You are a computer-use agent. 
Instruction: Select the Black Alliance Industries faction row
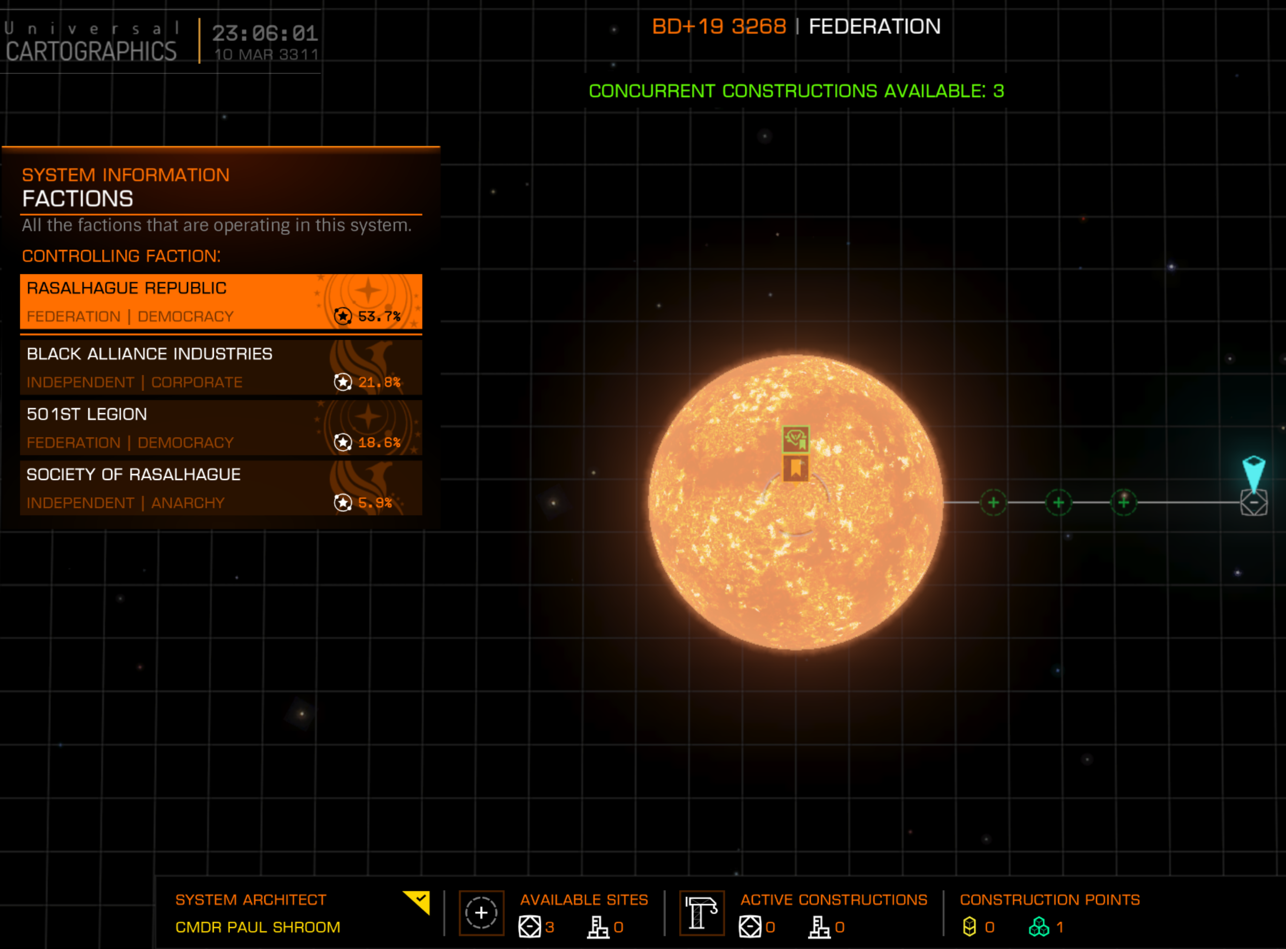coord(221,368)
